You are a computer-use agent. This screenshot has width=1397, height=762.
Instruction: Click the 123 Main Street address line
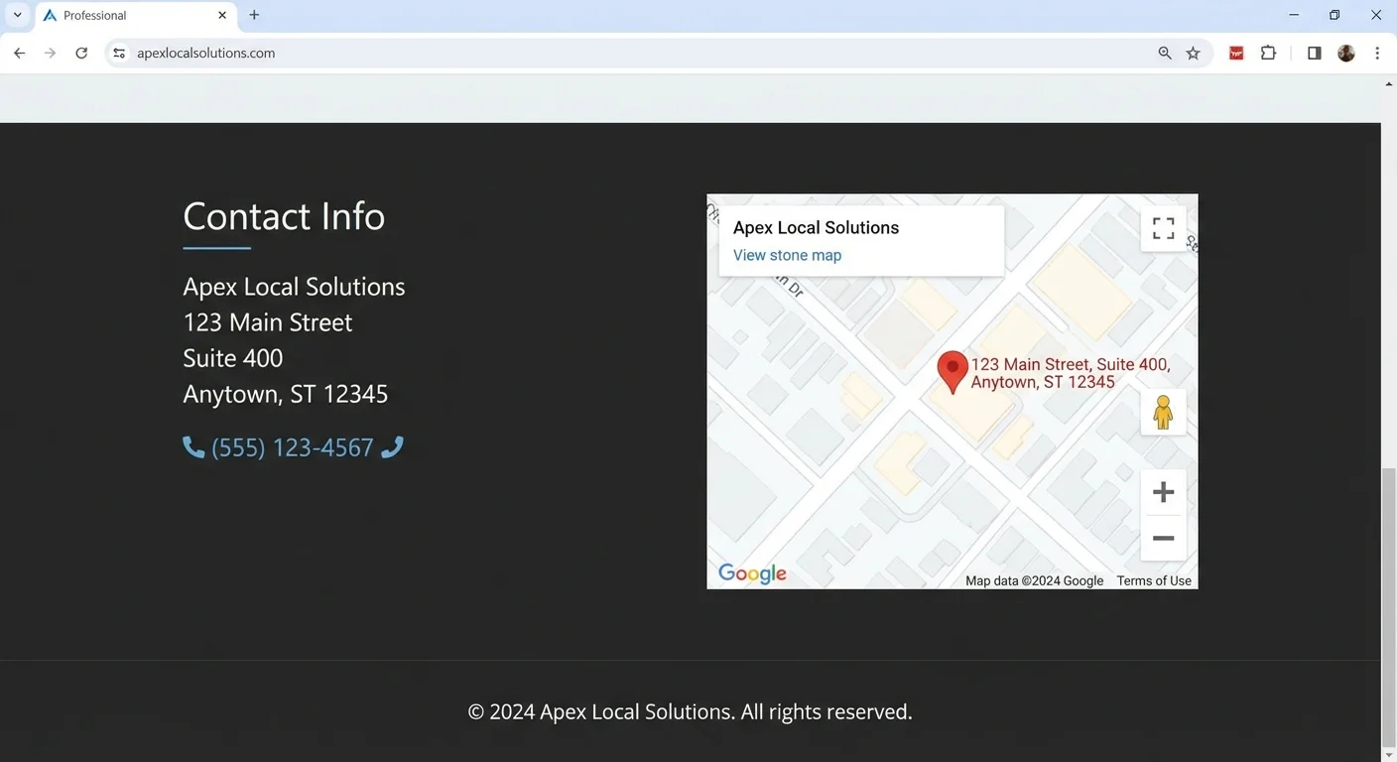coord(268,322)
